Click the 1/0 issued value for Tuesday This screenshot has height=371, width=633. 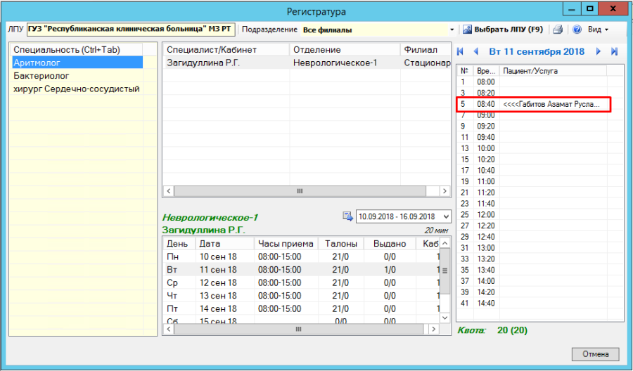(390, 269)
